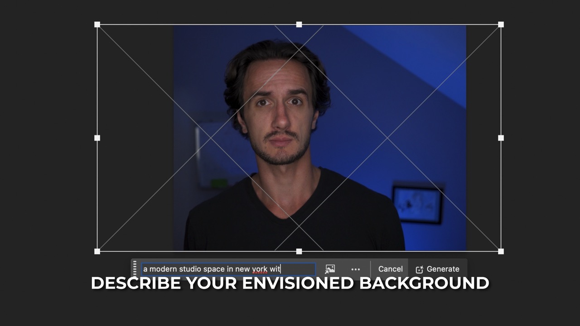Select the bottom-left crop corner handle
The width and height of the screenshot is (580, 326).
point(97,251)
